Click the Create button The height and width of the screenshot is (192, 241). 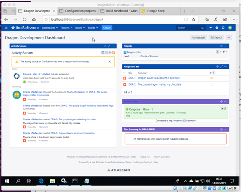(x=107, y=28)
